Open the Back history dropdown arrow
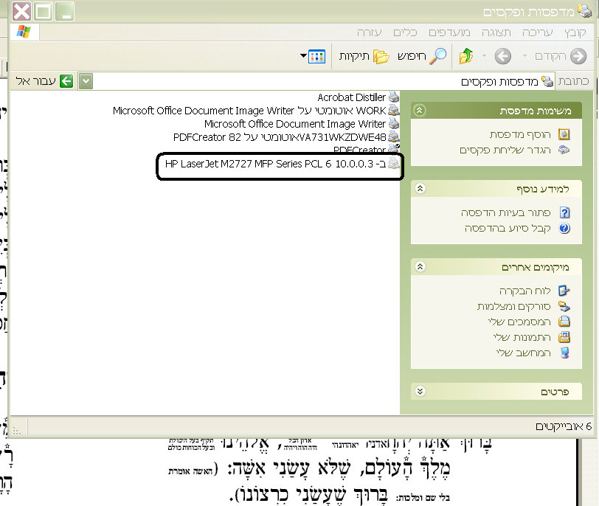 point(524,56)
